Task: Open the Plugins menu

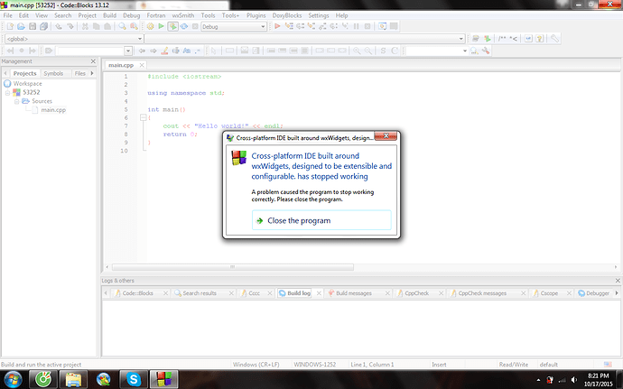Action: 256,15
